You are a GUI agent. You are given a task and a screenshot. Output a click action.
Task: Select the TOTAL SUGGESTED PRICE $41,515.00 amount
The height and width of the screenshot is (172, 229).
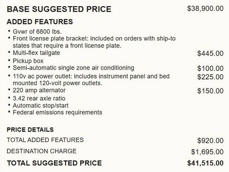[x=206, y=163]
